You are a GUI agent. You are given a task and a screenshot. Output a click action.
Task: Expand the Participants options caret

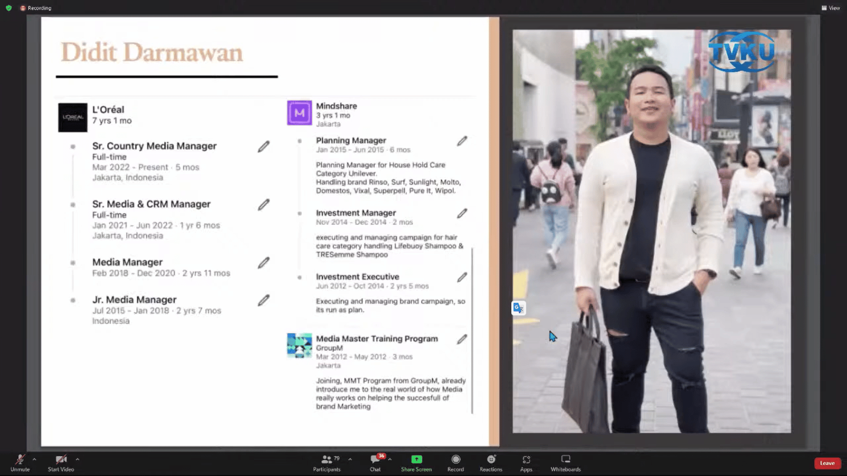(350, 459)
